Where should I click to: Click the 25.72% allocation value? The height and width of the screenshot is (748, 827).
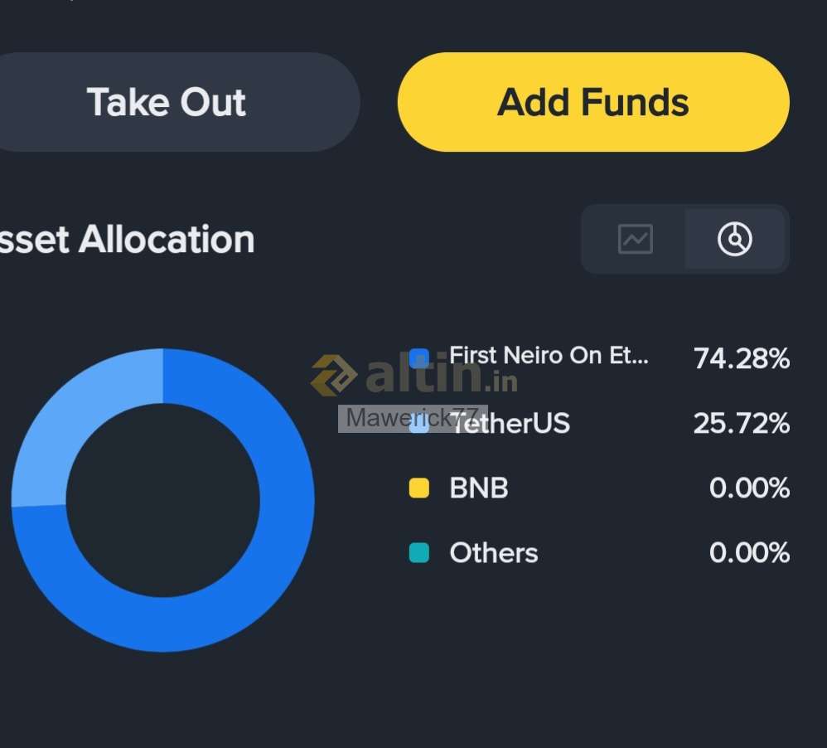tap(742, 424)
